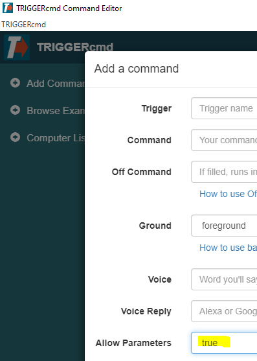The width and height of the screenshot is (257, 361).
Task: Click the TRIGGERcmd Command Editor window title
Action: pyautogui.click(x=69, y=8)
